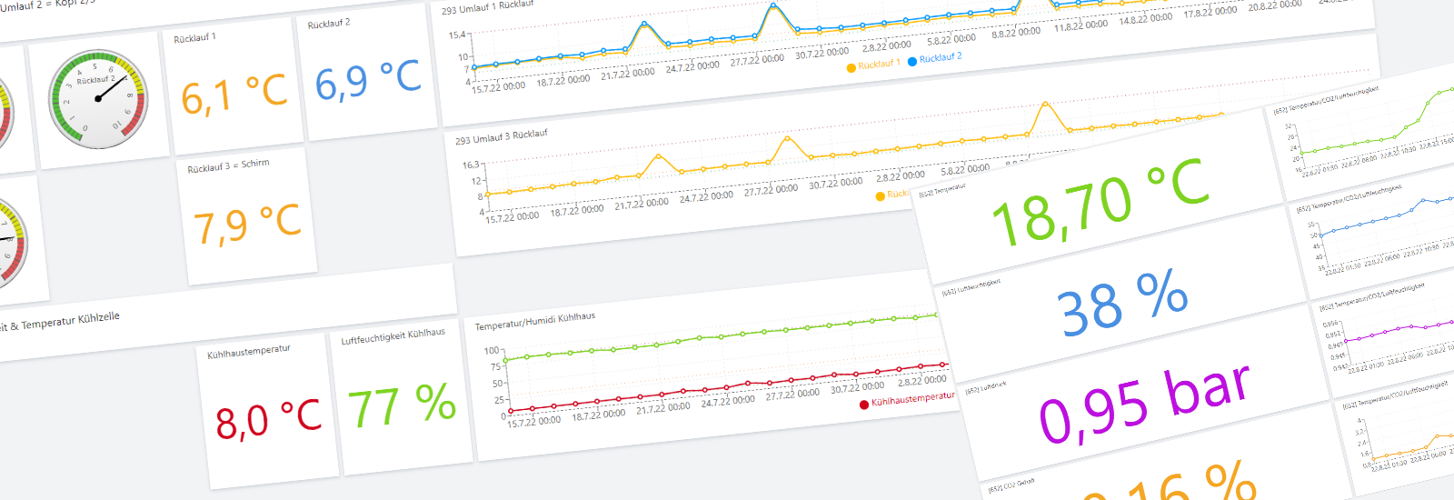1454x500 pixels.
Task: Click the Rücklauf 2 gauge dial
Action: 98,99
